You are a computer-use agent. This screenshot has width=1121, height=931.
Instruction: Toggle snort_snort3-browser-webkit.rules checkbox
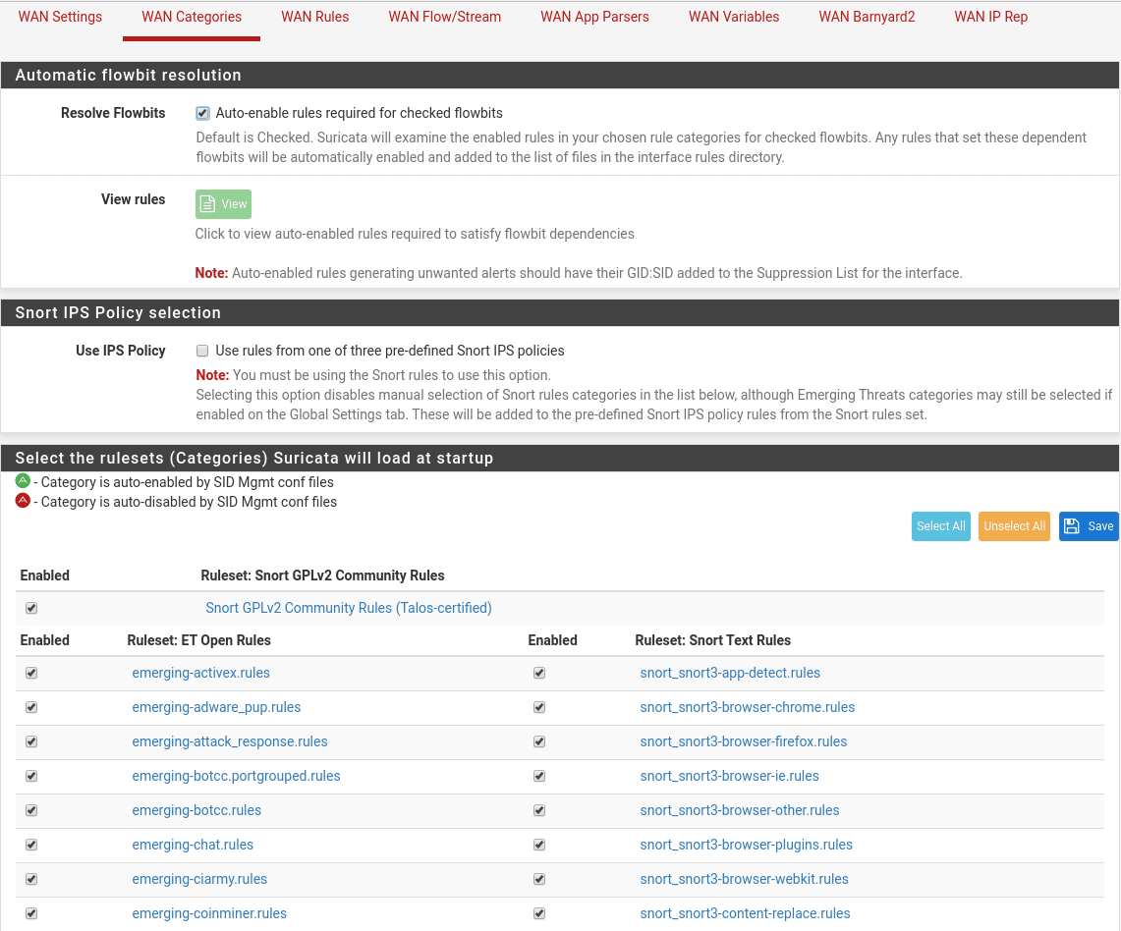tap(539, 879)
